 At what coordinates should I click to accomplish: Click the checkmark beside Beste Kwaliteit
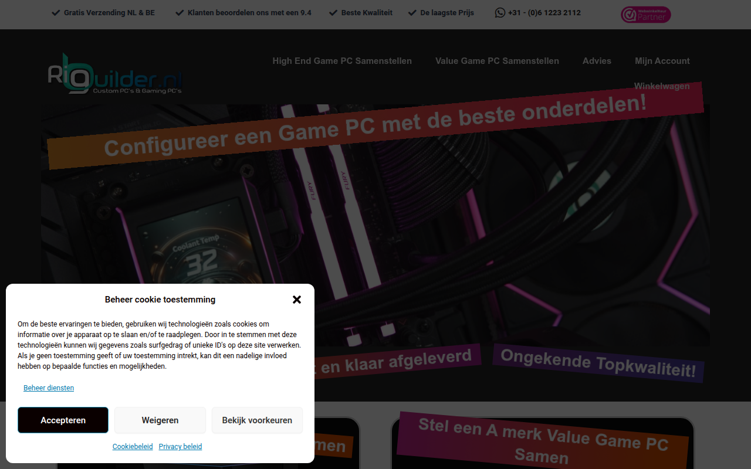point(333,12)
